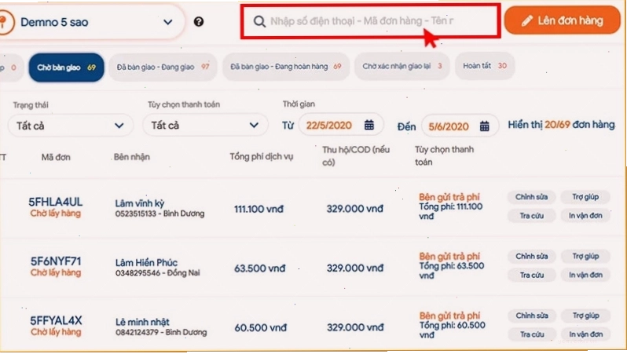Focus the phone/order code search field
627x354 pixels.
point(370,21)
